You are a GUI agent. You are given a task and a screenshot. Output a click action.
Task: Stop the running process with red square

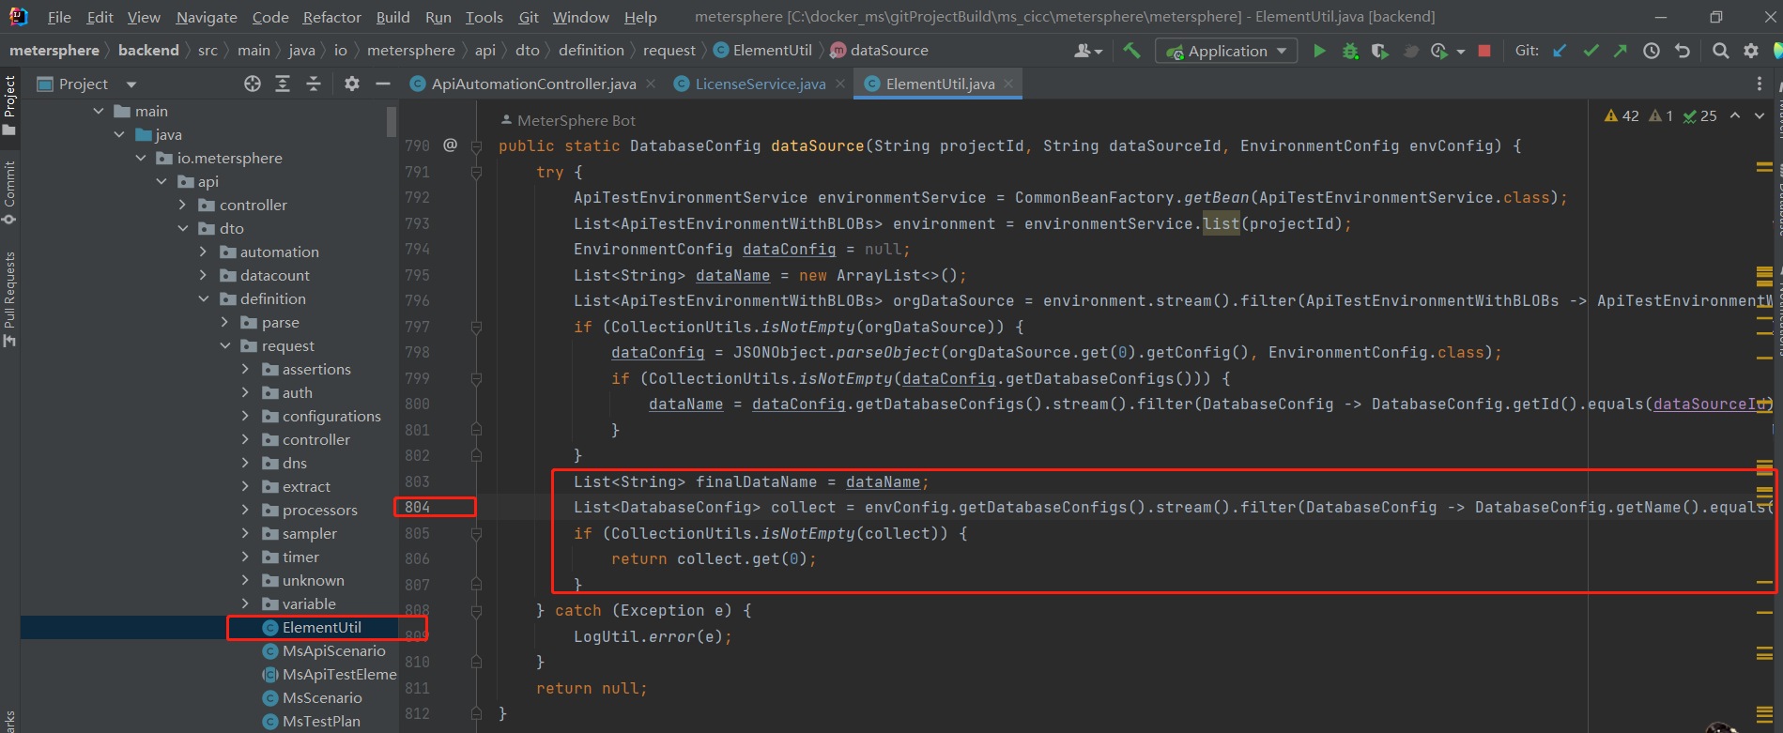[1484, 51]
